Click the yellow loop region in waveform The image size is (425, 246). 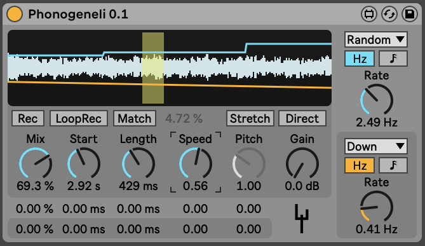coord(153,68)
